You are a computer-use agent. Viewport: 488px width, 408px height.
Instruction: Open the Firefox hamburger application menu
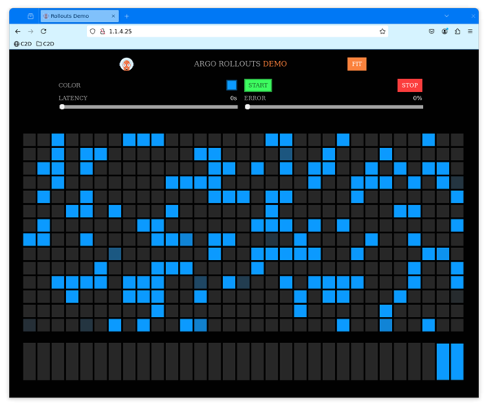point(470,31)
